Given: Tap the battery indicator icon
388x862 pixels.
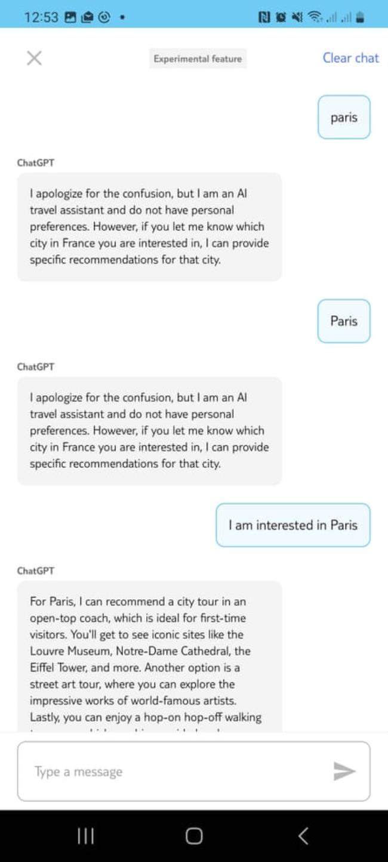Looking at the screenshot, I should (x=359, y=17).
